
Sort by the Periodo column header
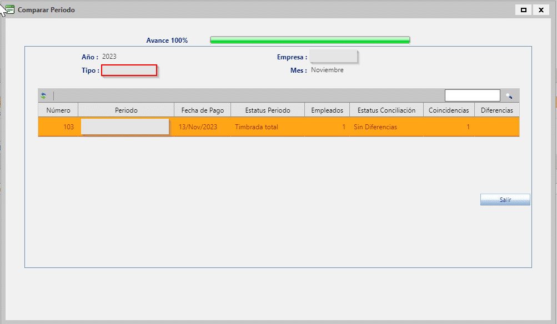point(126,110)
